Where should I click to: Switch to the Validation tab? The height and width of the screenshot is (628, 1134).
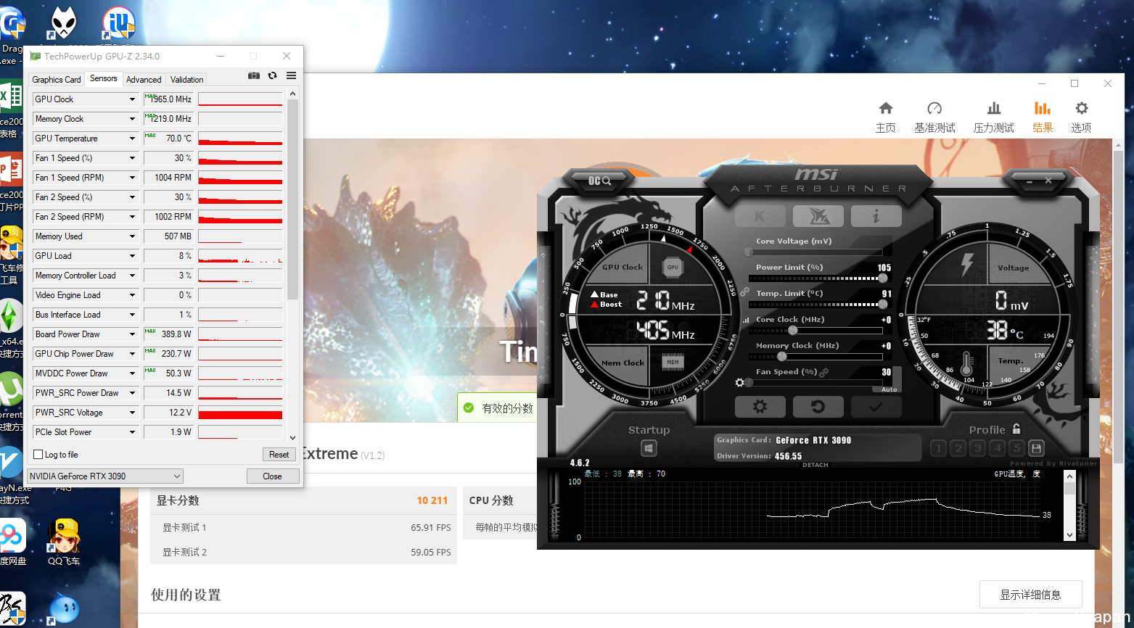[187, 80]
